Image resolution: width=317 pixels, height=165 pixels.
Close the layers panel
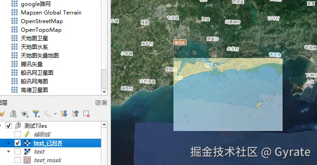pyautogui.click(x=104, y=102)
